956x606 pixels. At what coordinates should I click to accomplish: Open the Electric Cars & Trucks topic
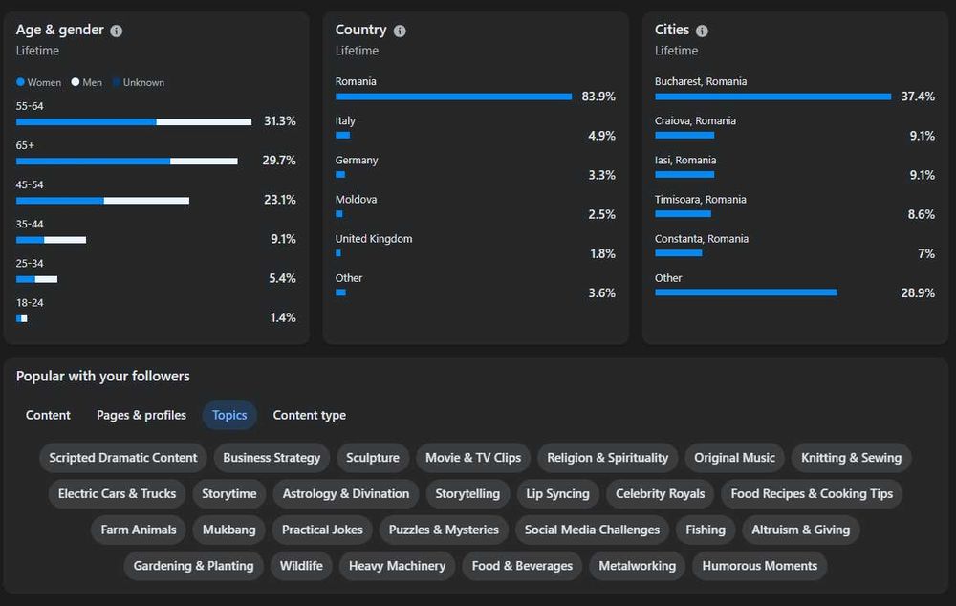click(117, 494)
